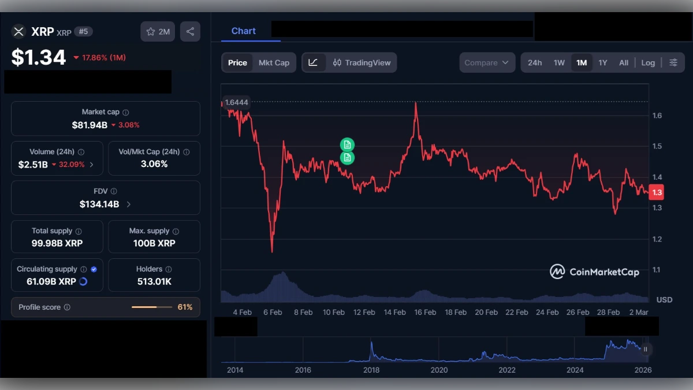Click the green event marker on the chart
This screenshot has height=390, width=693.
tap(347, 145)
